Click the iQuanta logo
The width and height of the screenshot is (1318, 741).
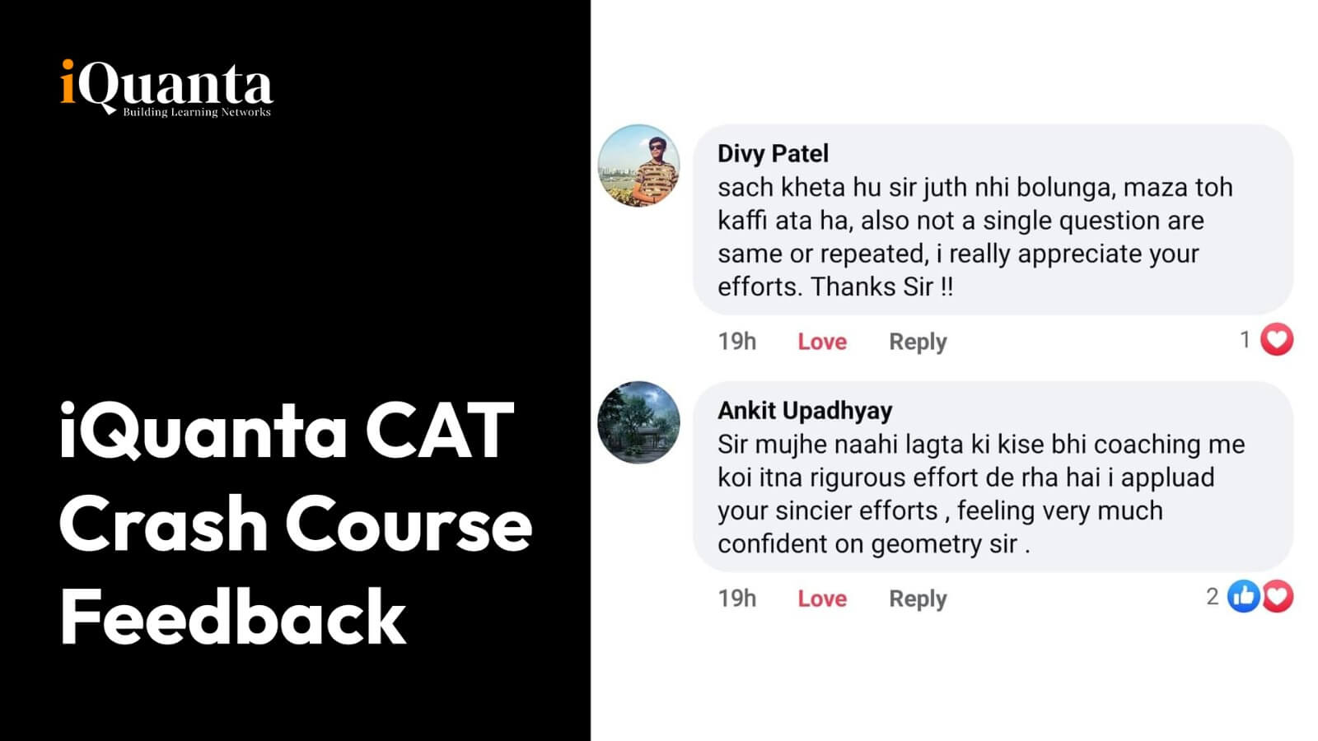pos(166,88)
